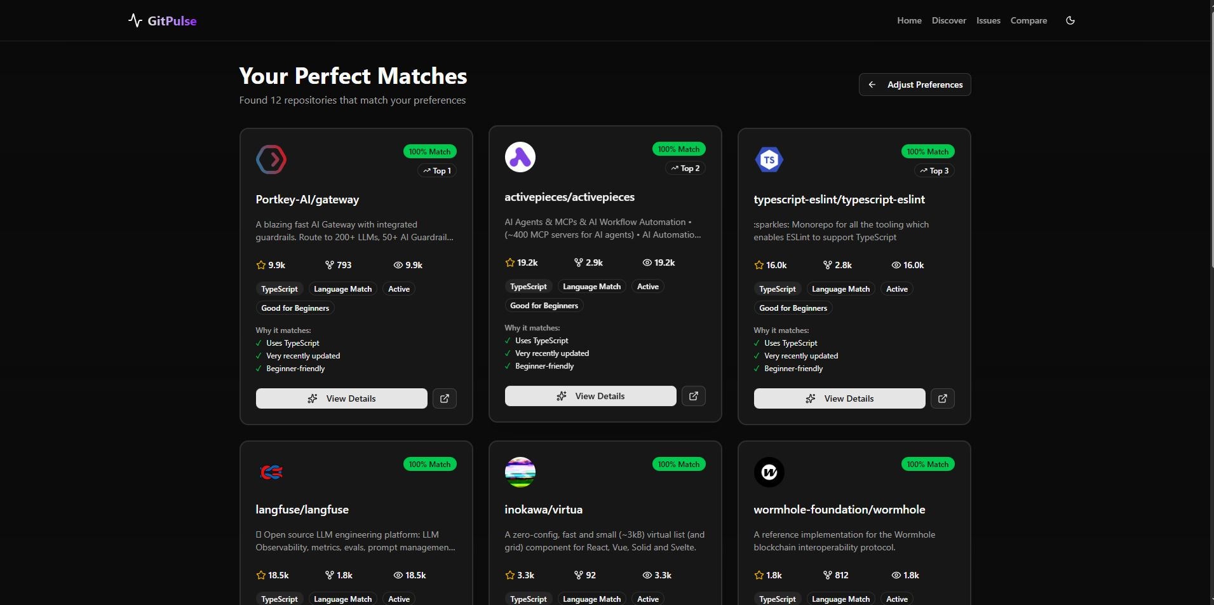Open the Issues page from navigation
1214x605 pixels.
988,20
